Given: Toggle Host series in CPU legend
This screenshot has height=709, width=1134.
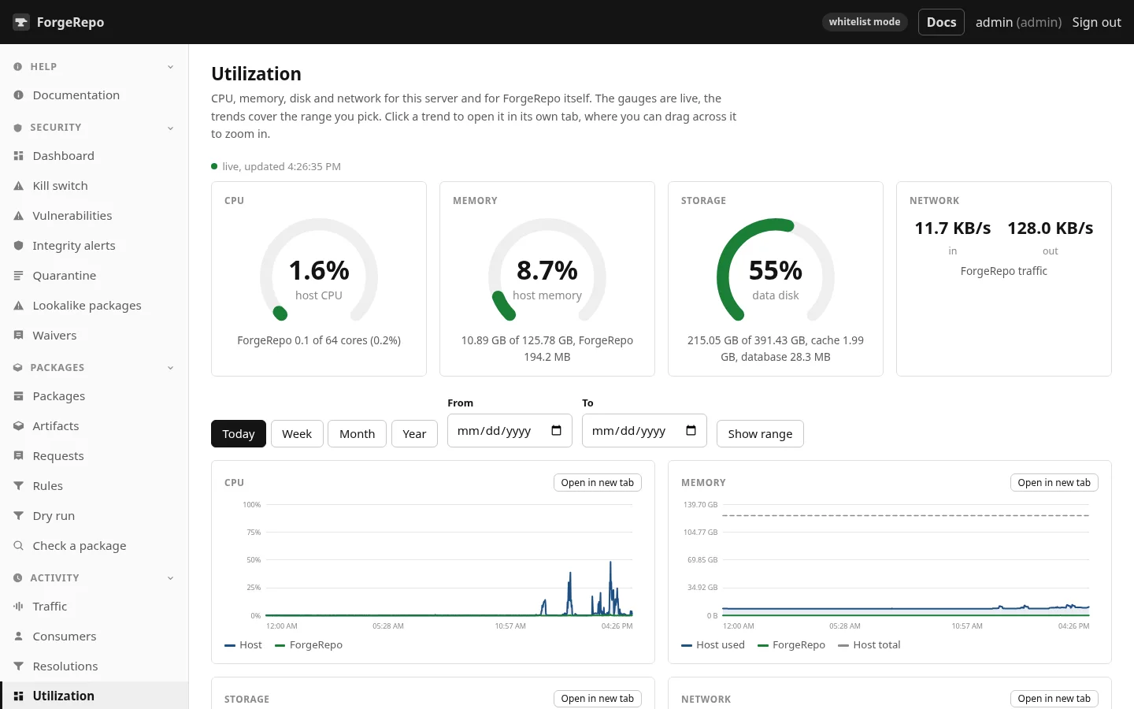Looking at the screenshot, I should click(x=243, y=645).
